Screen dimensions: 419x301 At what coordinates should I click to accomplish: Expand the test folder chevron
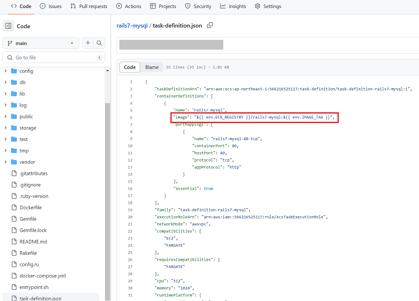point(5,139)
